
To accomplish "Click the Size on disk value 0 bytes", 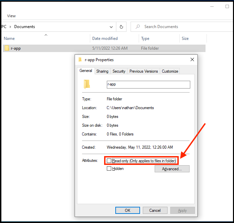I will [x=113, y=125].
